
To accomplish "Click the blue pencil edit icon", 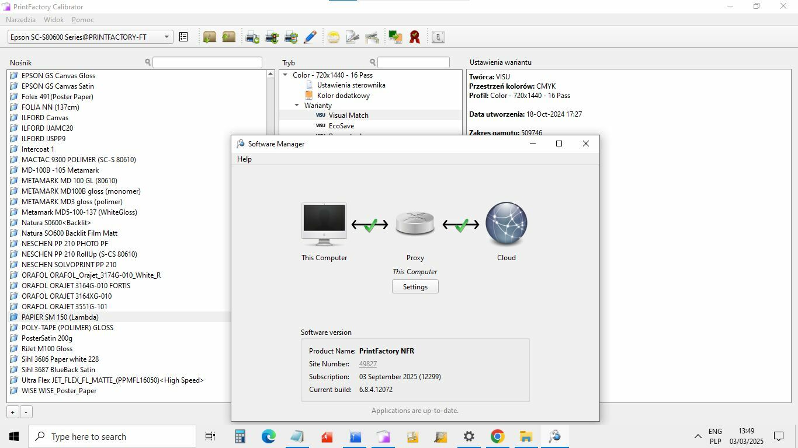I will point(310,37).
